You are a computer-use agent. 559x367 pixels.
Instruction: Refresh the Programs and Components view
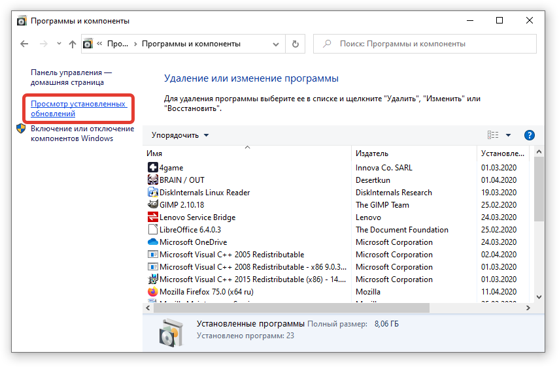point(295,44)
